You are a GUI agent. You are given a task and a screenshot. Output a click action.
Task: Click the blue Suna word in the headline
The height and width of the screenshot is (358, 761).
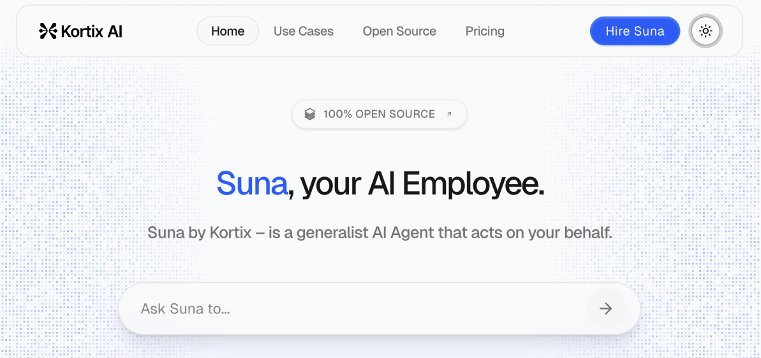252,183
